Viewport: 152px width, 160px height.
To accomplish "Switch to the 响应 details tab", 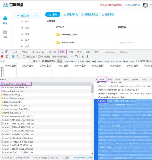I will click(126, 80).
